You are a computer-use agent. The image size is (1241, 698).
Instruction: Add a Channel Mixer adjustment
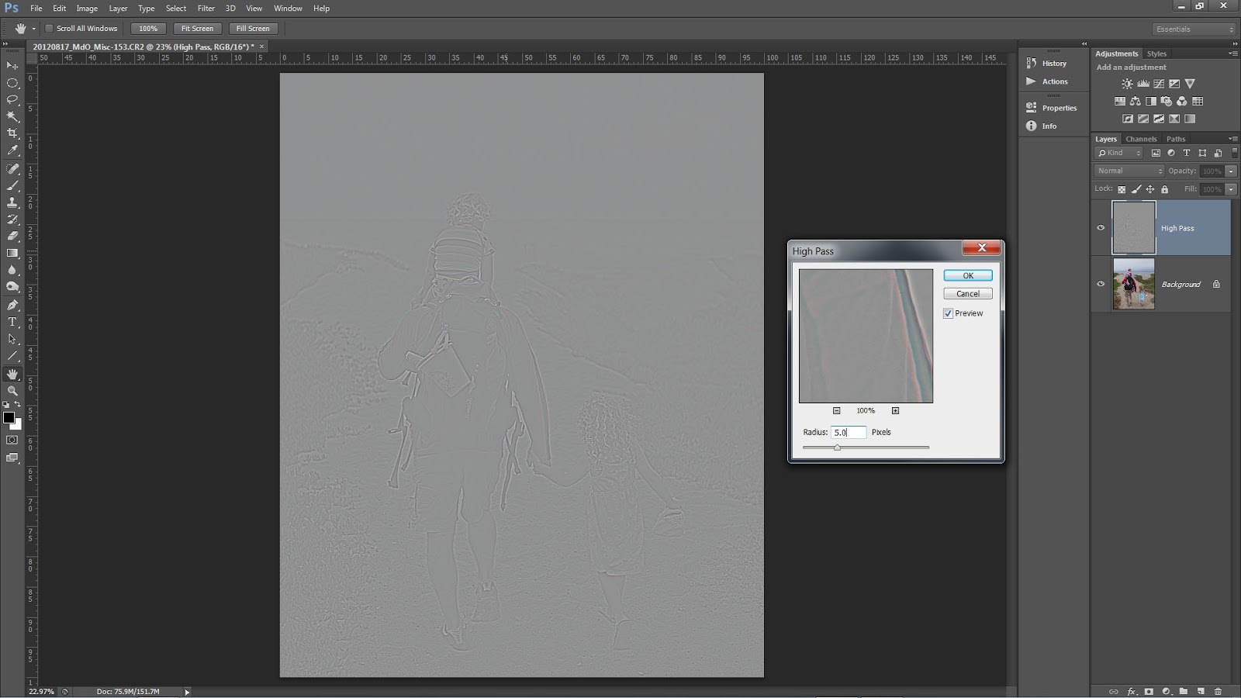click(x=1182, y=102)
